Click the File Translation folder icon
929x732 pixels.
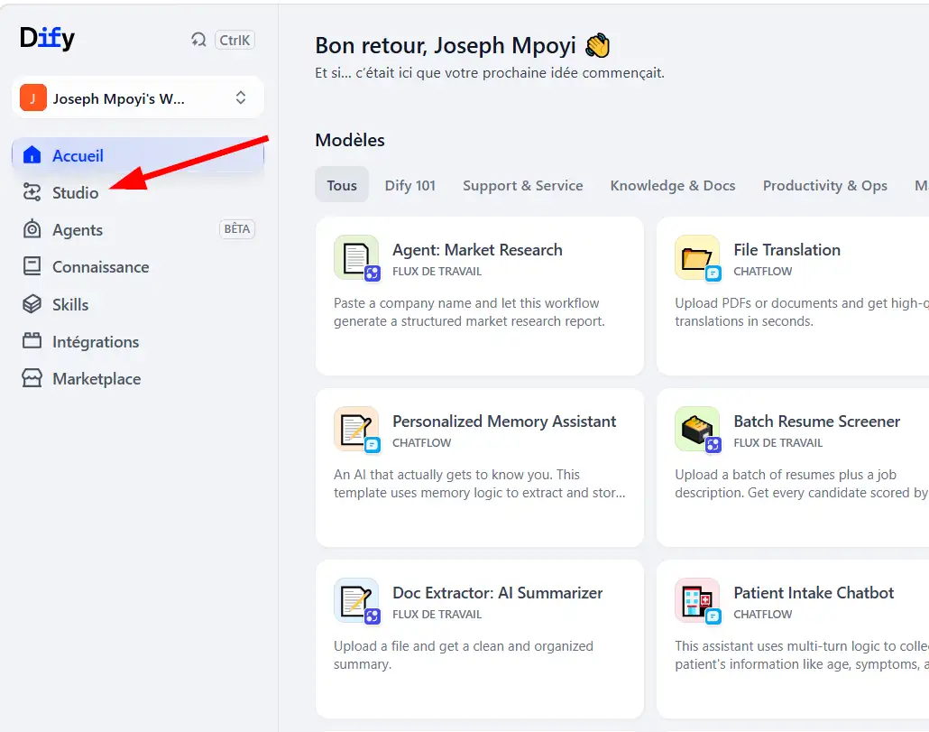[697, 258]
